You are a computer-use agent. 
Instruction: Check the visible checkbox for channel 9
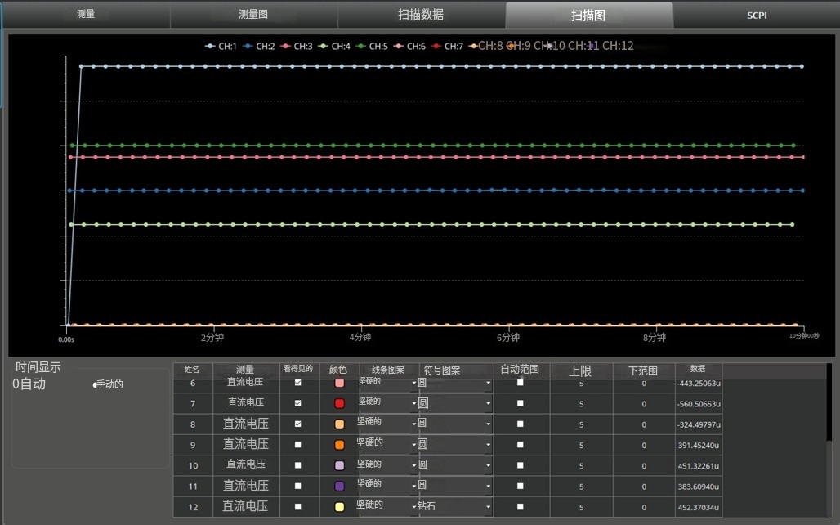298,445
